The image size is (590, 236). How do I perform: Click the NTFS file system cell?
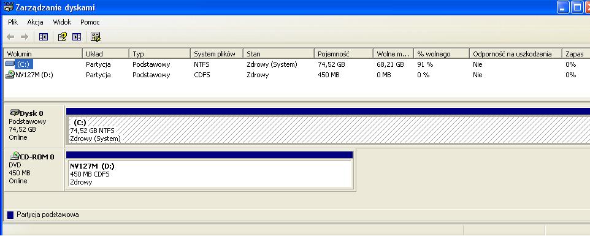[x=202, y=64]
